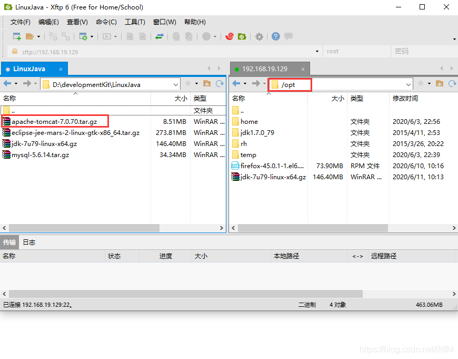Switch to the LinuxJava local tab
The height and width of the screenshot is (359, 458).
pos(29,69)
